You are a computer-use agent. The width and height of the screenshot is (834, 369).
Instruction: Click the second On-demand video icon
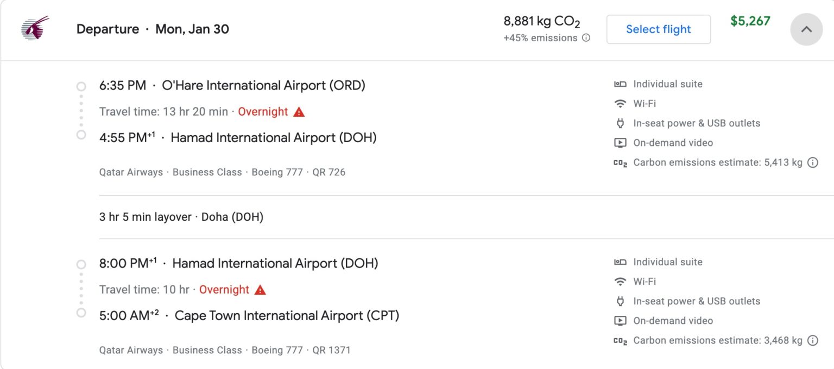point(620,321)
